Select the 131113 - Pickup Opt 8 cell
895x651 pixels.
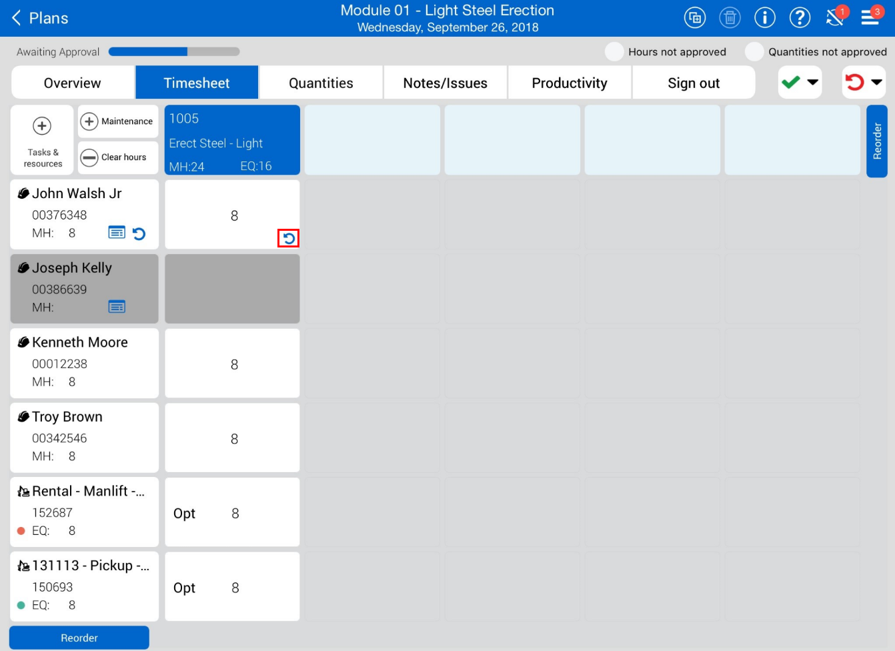coord(232,587)
